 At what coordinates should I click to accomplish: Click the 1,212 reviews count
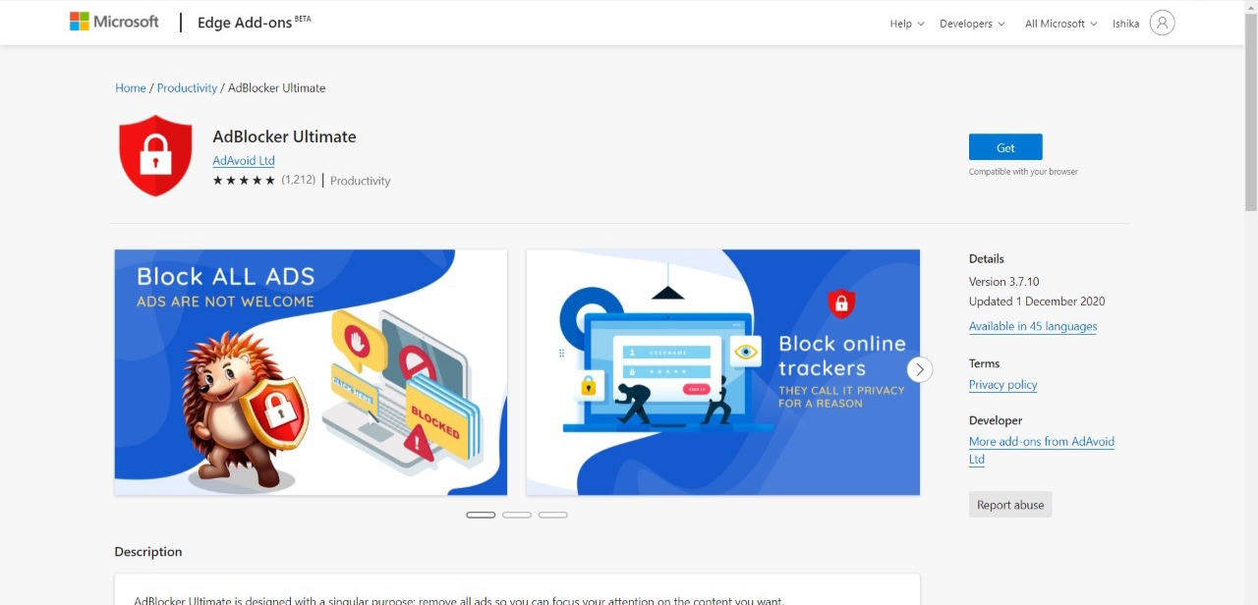tap(299, 180)
